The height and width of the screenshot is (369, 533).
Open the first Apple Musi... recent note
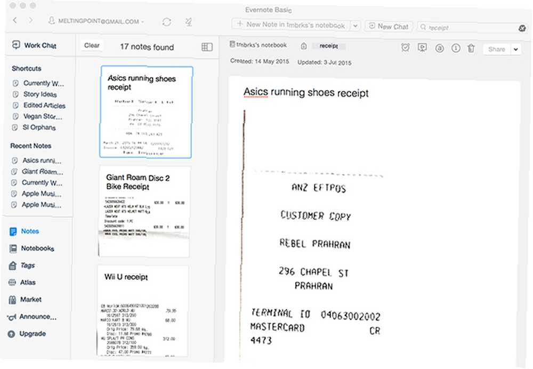click(x=36, y=194)
